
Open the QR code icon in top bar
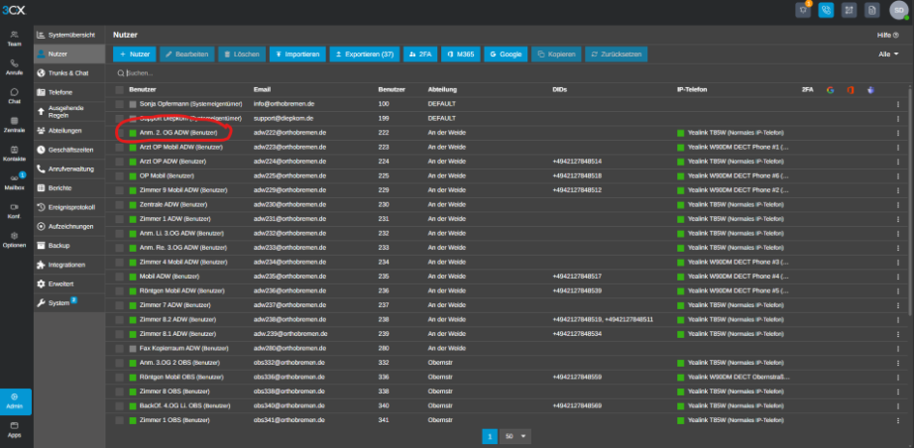click(849, 10)
